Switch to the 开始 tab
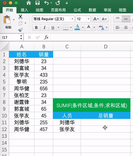This screenshot has height=156, width=133. (9, 10)
